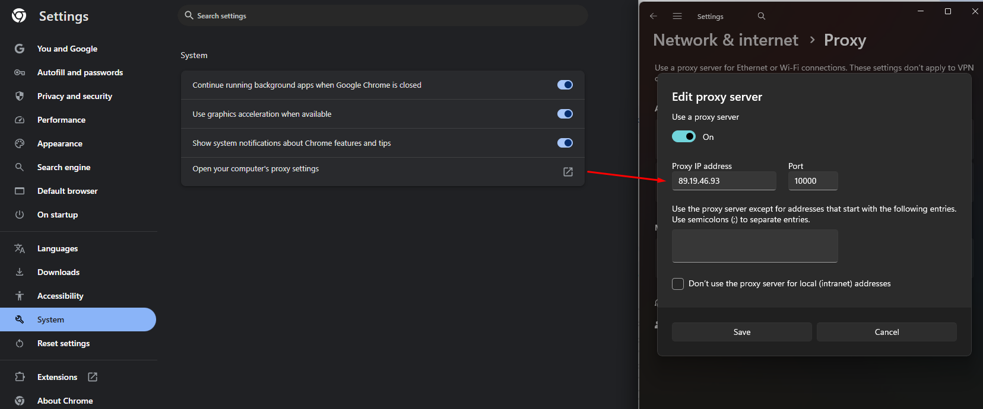Cancel the Edit proxy server dialog
Image resolution: width=983 pixels, height=409 pixels.
click(887, 332)
